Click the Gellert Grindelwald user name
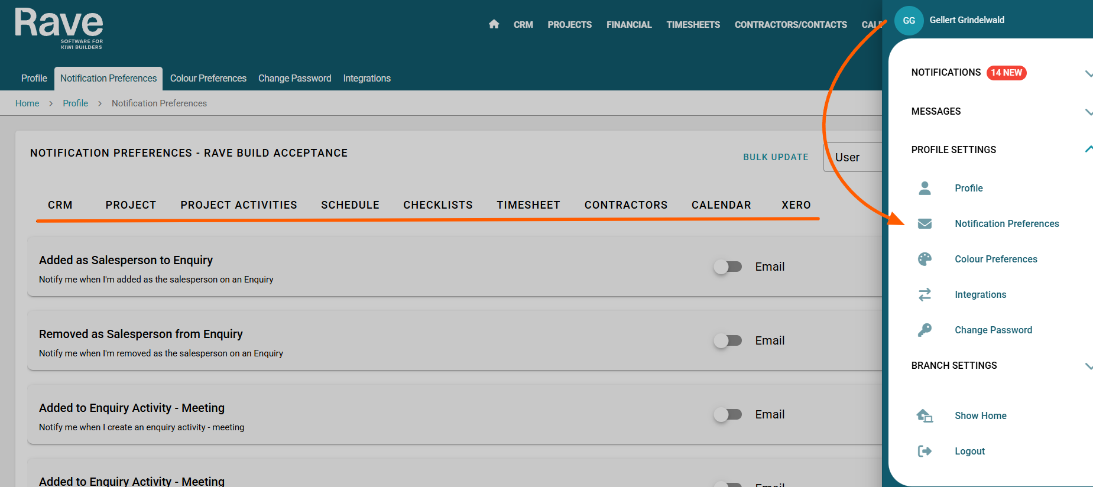 [967, 20]
